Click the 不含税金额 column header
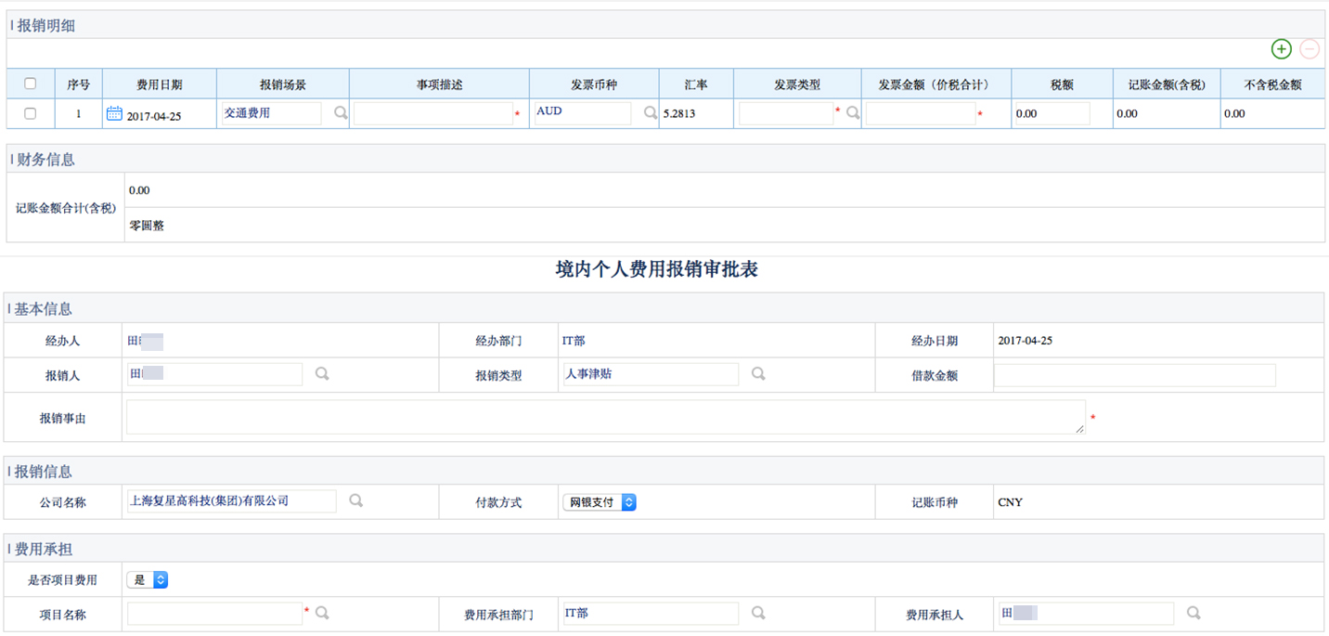 [1272, 84]
